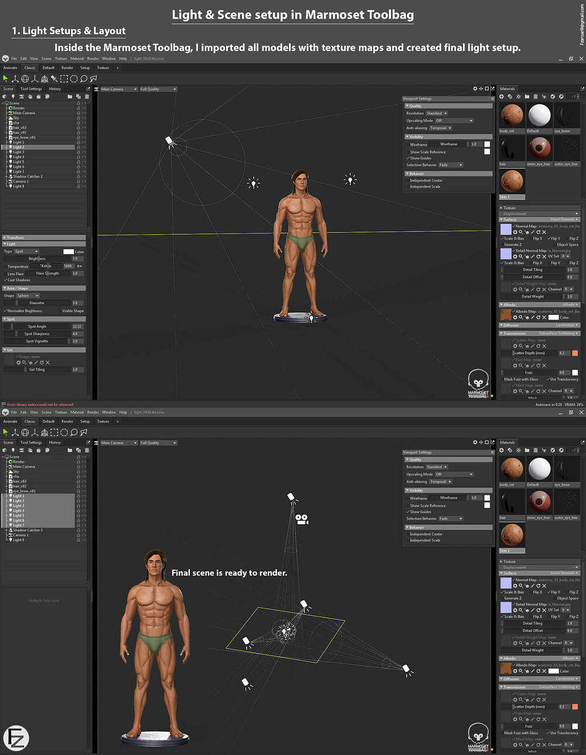Click the white light Color swatch
Viewport: 586px width, 755px height.
coord(68,251)
